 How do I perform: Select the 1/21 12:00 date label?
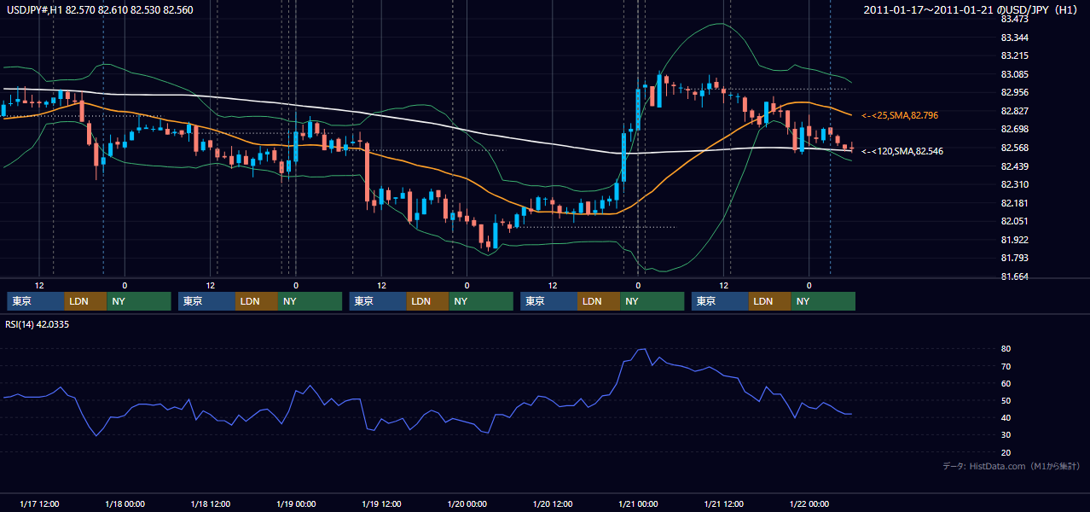coord(724,504)
